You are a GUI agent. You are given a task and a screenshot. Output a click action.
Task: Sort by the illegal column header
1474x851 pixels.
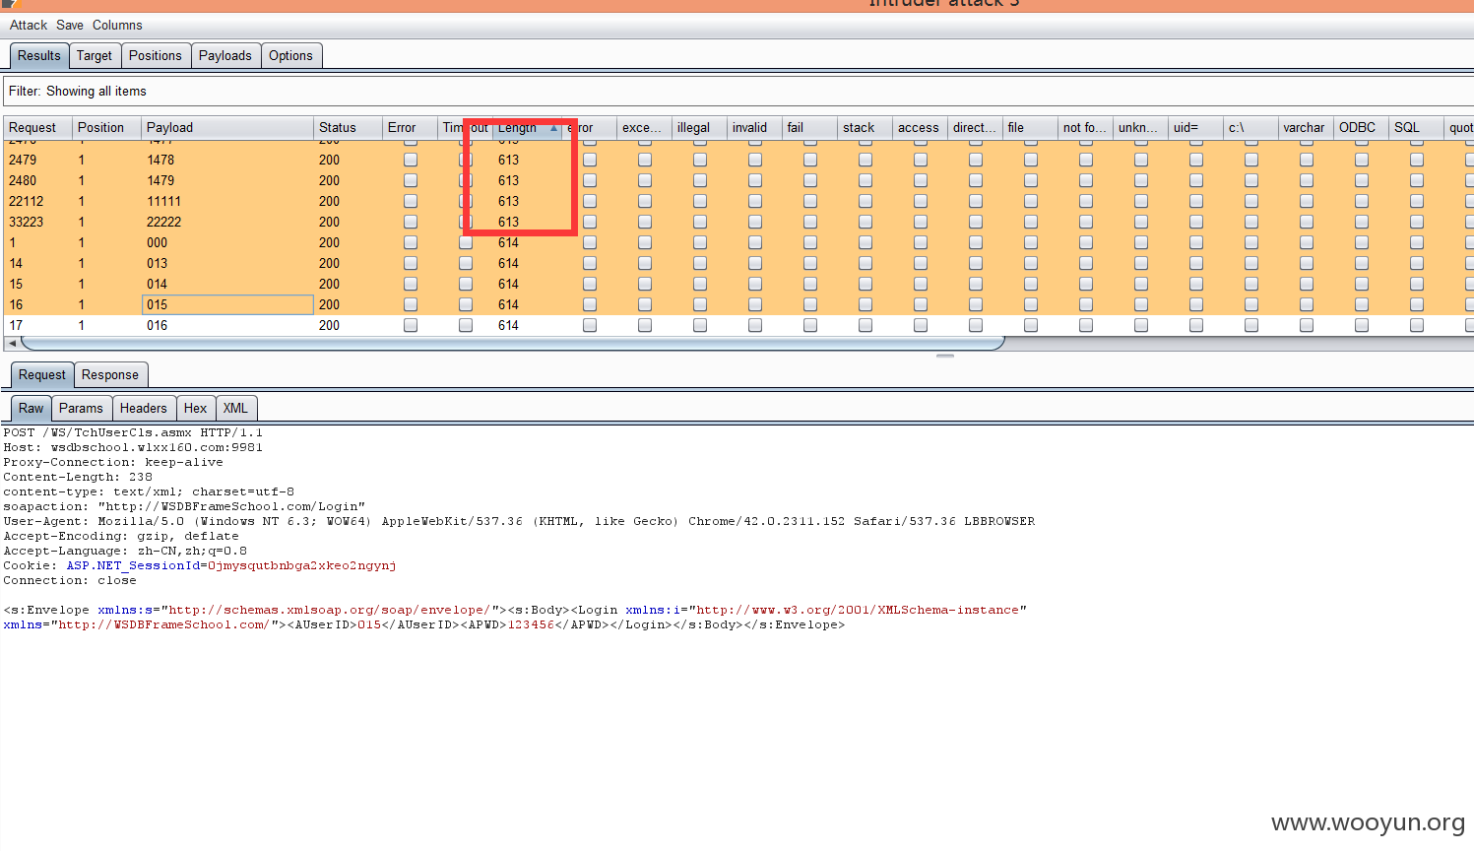click(700, 128)
